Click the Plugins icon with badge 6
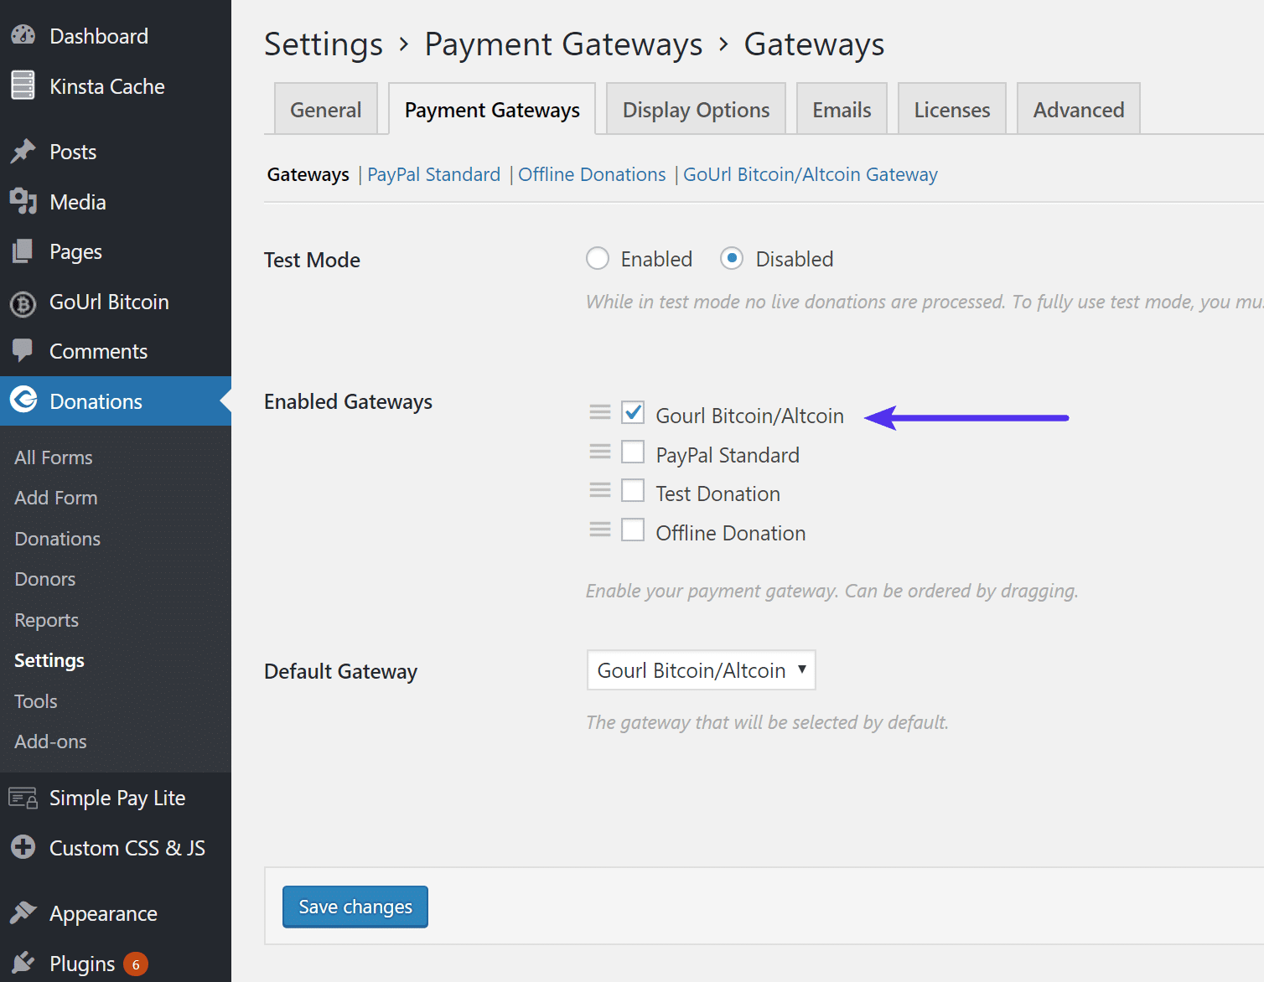This screenshot has height=982, width=1264. pos(22,962)
